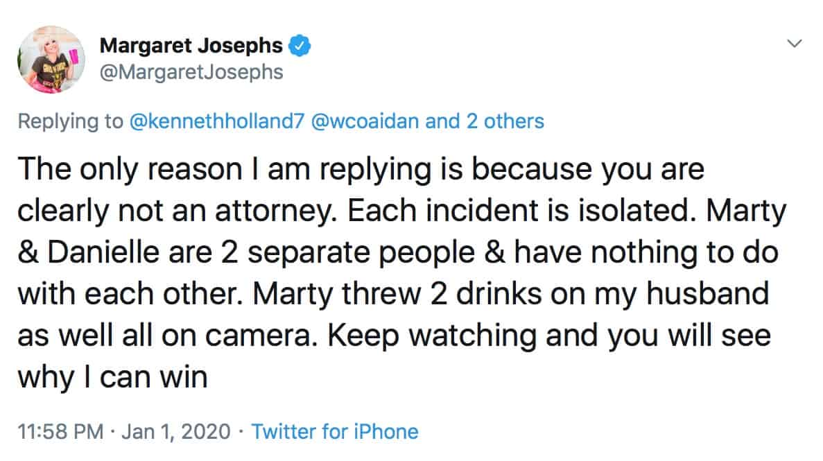The width and height of the screenshot is (823, 461).
Task: Click the pink cup in the avatar
Action: pyautogui.click(x=74, y=56)
